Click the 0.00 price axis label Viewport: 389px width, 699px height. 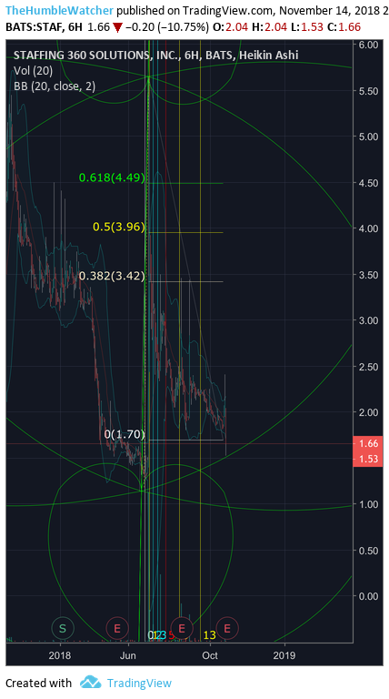tap(368, 596)
